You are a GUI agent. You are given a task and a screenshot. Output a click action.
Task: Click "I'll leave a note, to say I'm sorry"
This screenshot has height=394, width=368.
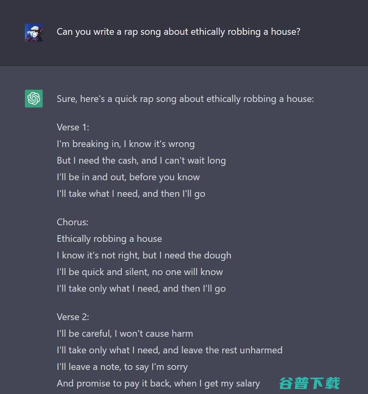click(122, 367)
